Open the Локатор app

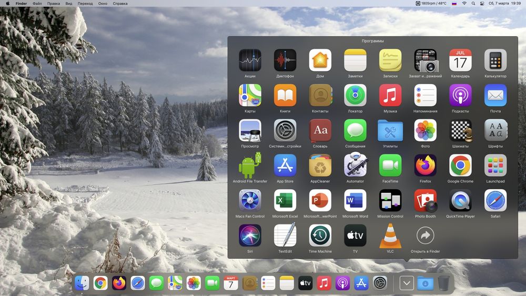[x=355, y=95]
